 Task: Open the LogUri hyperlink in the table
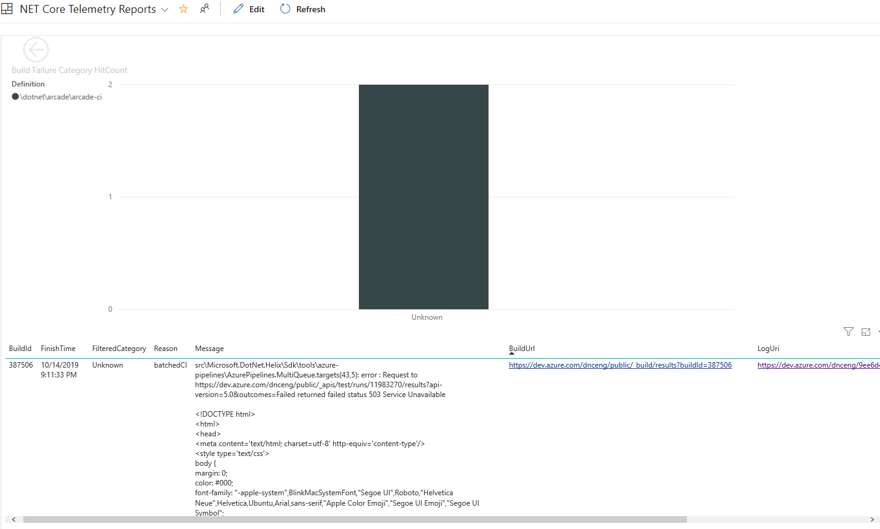coord(817,365)
